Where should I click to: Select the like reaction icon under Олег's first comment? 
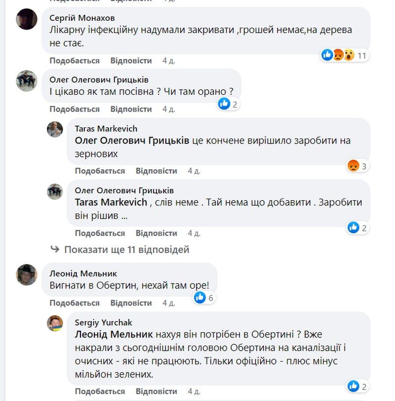click(224, 104)
